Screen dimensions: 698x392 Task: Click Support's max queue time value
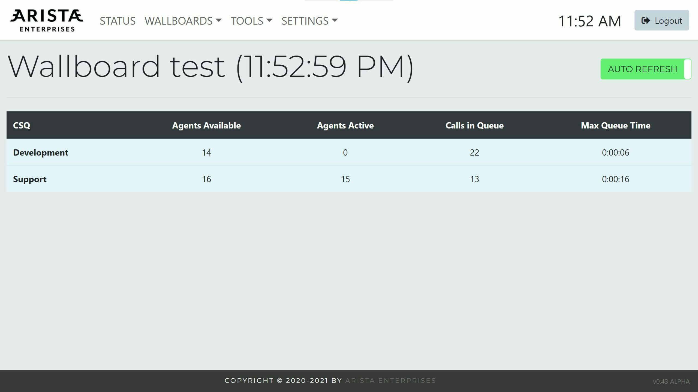[615, 179]
